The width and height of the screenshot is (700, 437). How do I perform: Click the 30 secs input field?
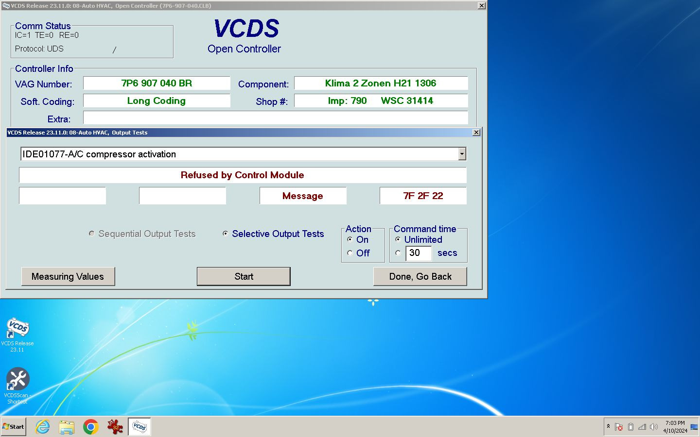coord(419,253)
